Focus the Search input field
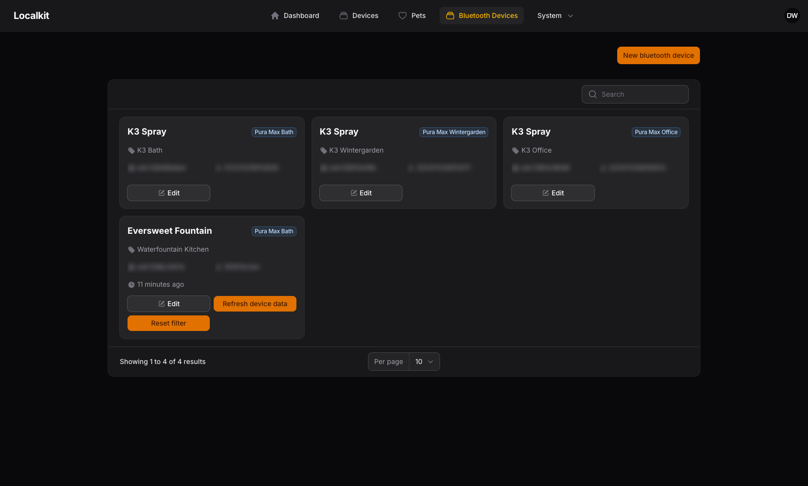 (x=635, y=94)
